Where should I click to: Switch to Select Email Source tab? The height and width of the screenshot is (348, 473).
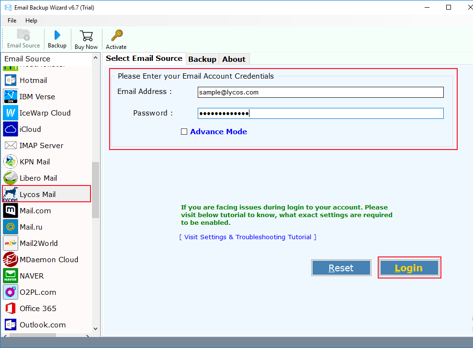(x=144, y=58)
